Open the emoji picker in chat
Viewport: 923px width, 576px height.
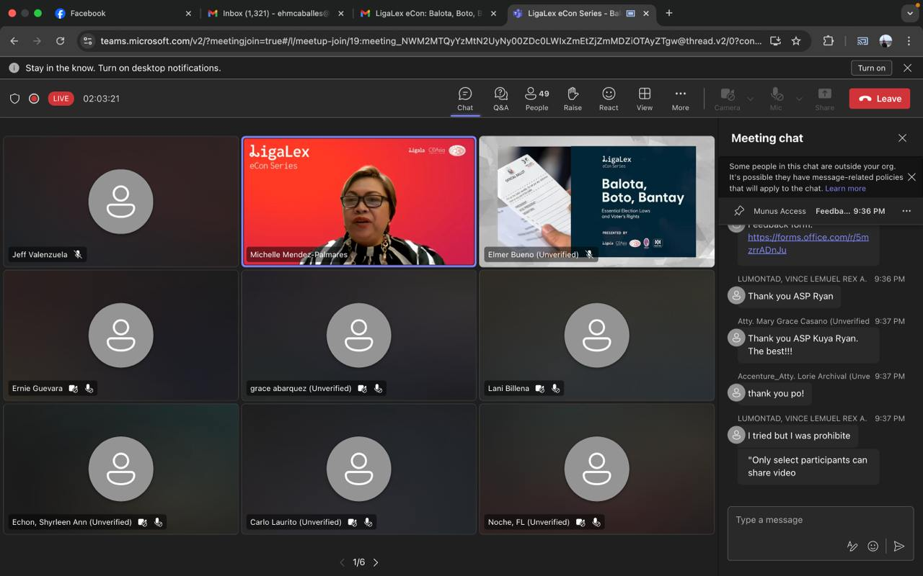(873, 546)
